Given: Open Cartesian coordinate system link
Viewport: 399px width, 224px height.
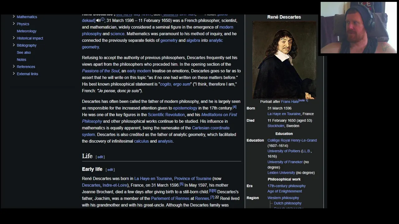Looking at the screenshot, I should [211, 128].
